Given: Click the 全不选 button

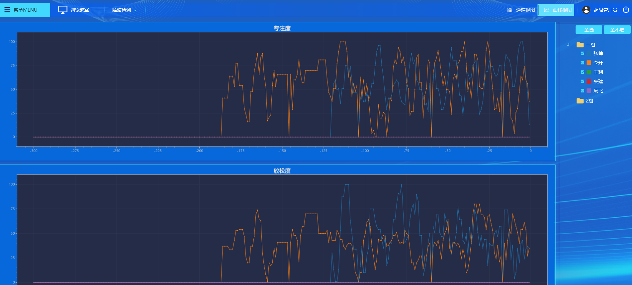Looking at the screenshot, I should click(x=617, y=30).
